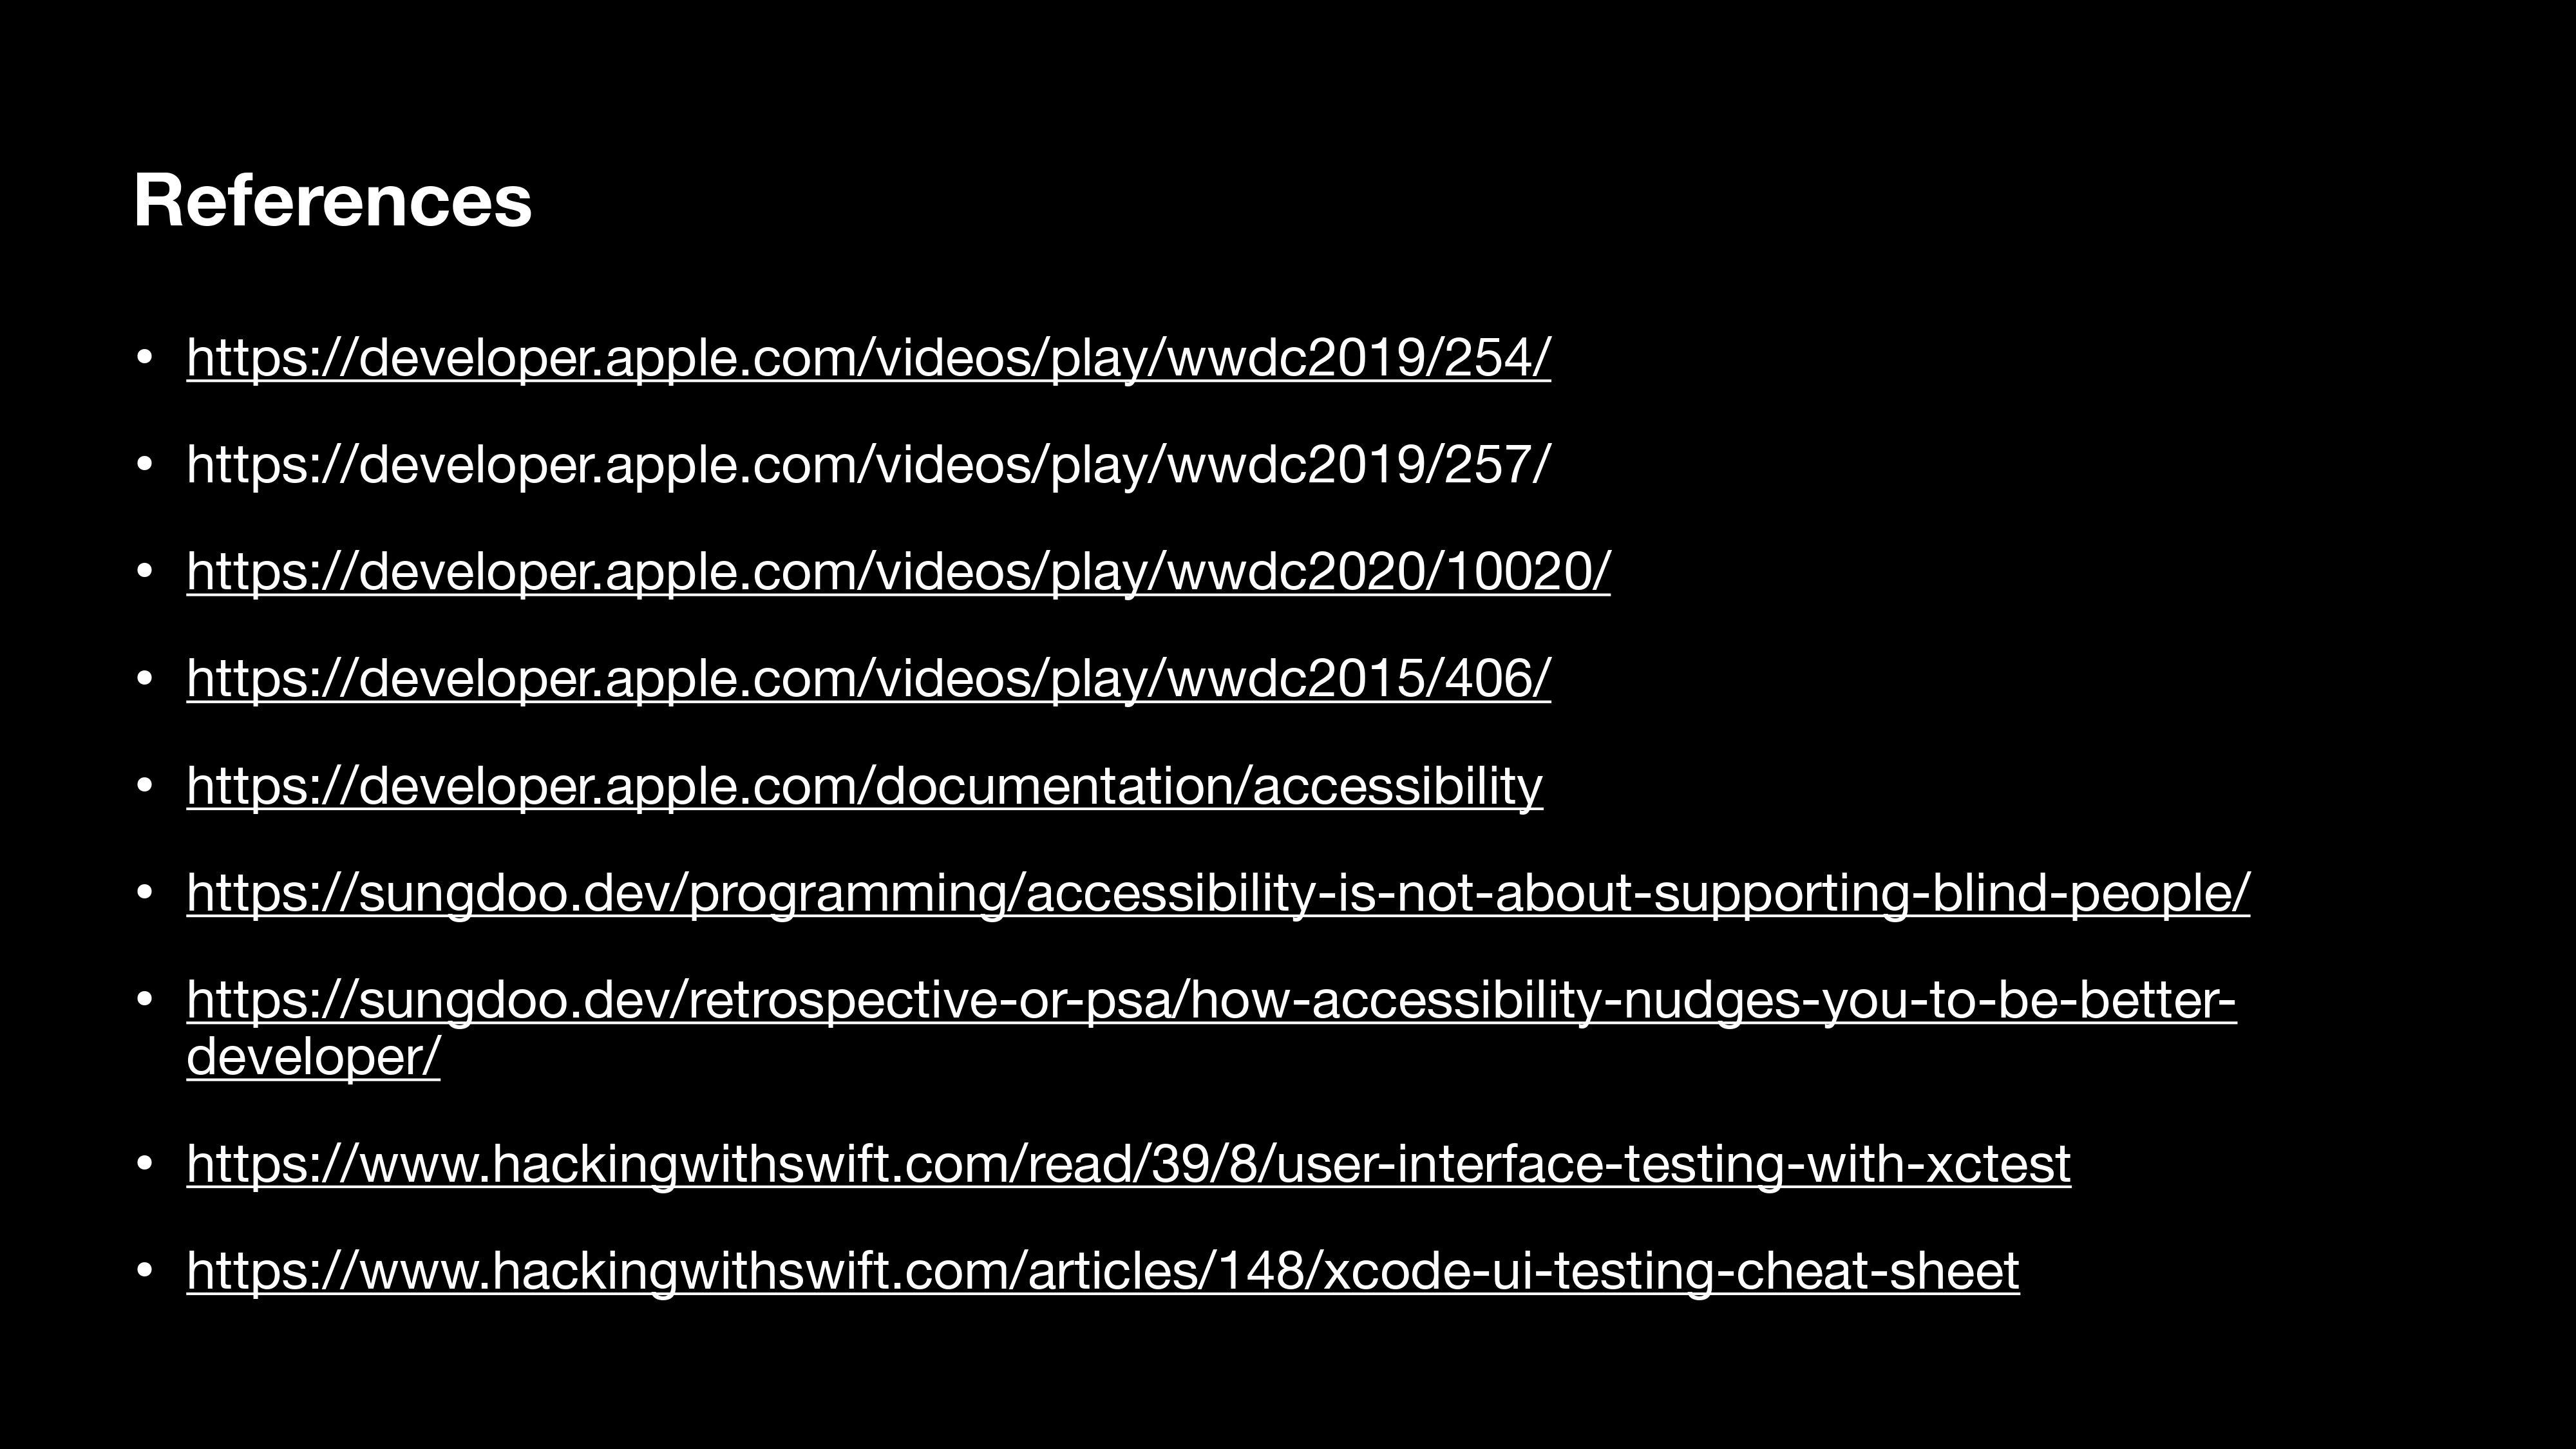Click bullet beside sungdoo.dev programming link
The height and width of the screenshot is (1449, 2576).
[x=144, y=893]
